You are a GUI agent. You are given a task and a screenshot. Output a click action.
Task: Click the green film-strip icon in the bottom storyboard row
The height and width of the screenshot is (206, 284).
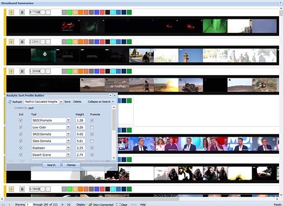tap(22, 189)
